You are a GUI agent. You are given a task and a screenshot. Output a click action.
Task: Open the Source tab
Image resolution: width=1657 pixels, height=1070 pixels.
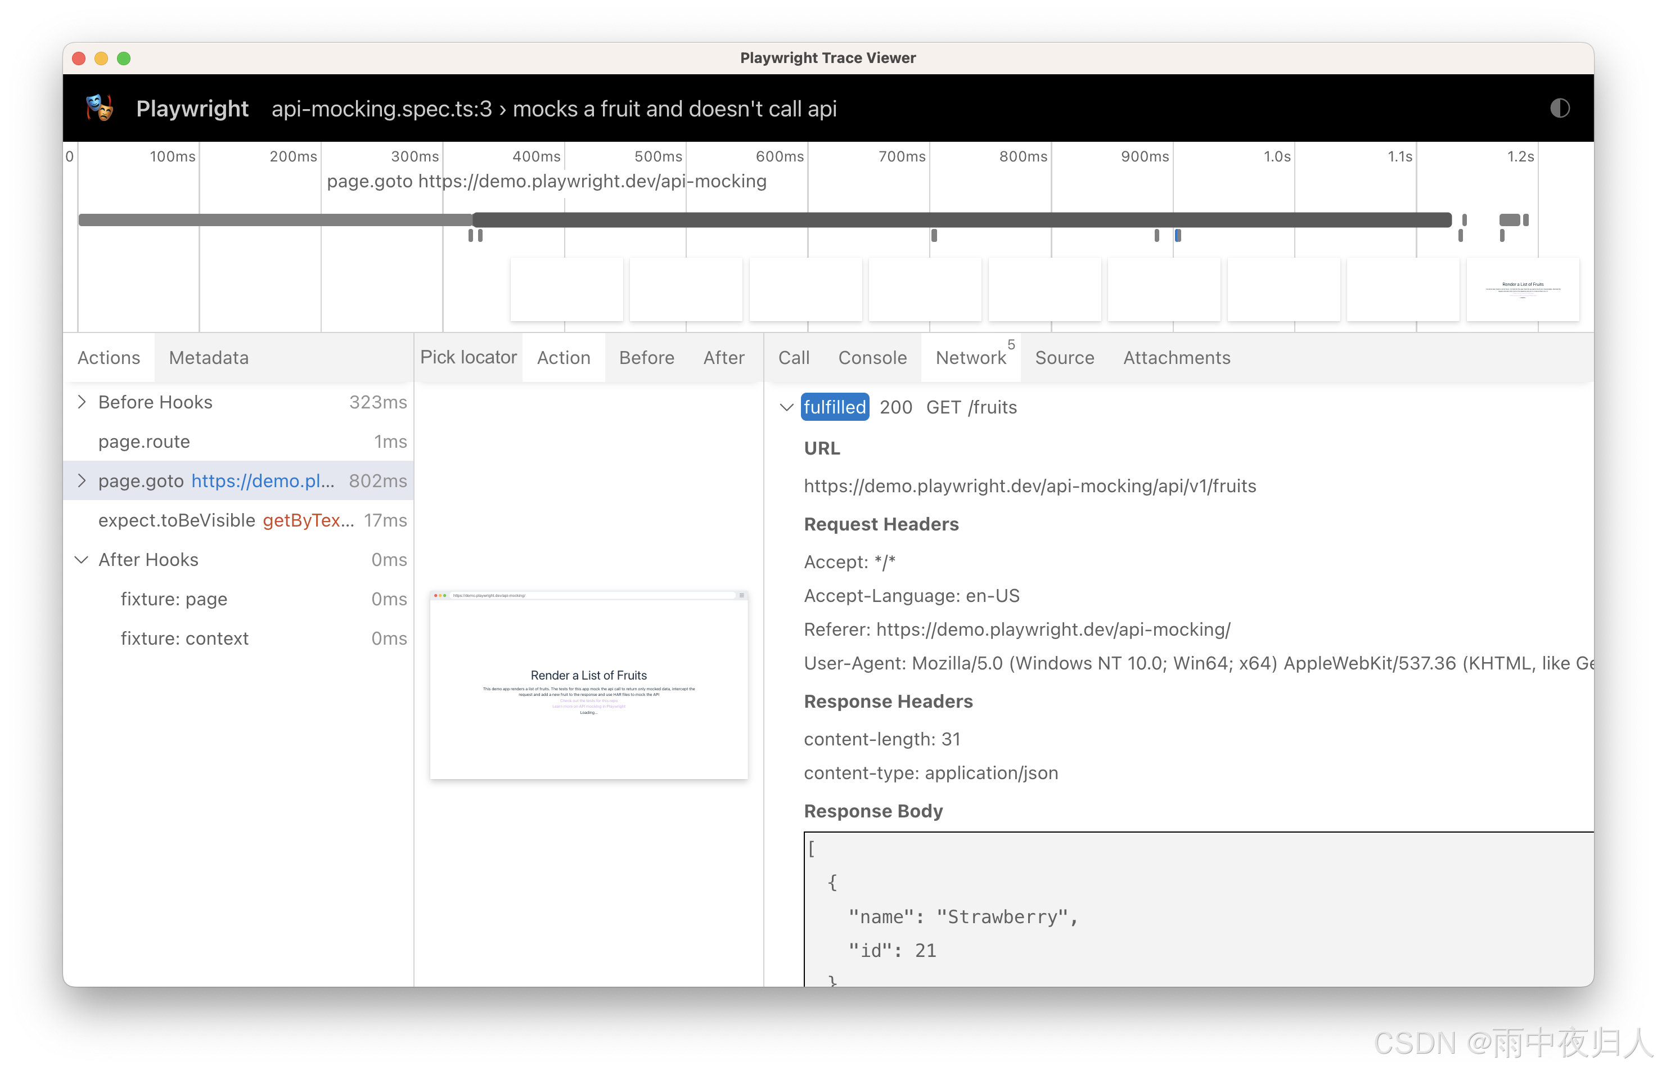[1064, 357]
